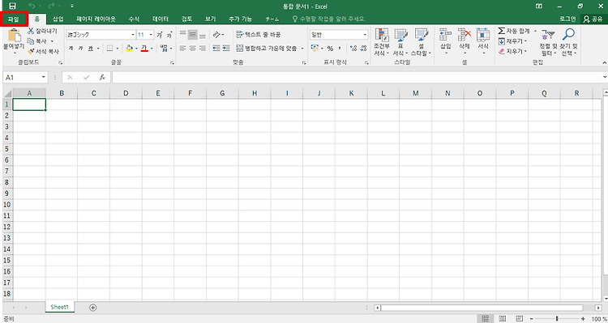The image size is (608, 323).
Task: Click the Redo arrow in the title bar
Action: click(x=51, y=6)
